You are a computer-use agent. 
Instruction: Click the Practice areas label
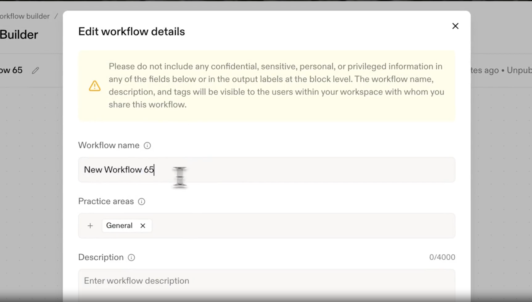(106, 201)
